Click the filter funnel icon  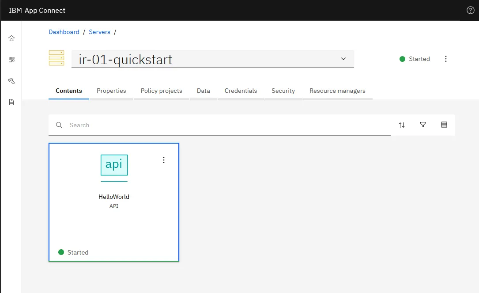click(x=423, y=125)
